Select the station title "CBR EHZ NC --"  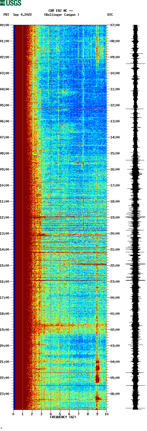pyautogui.click(x=60, y=11)
